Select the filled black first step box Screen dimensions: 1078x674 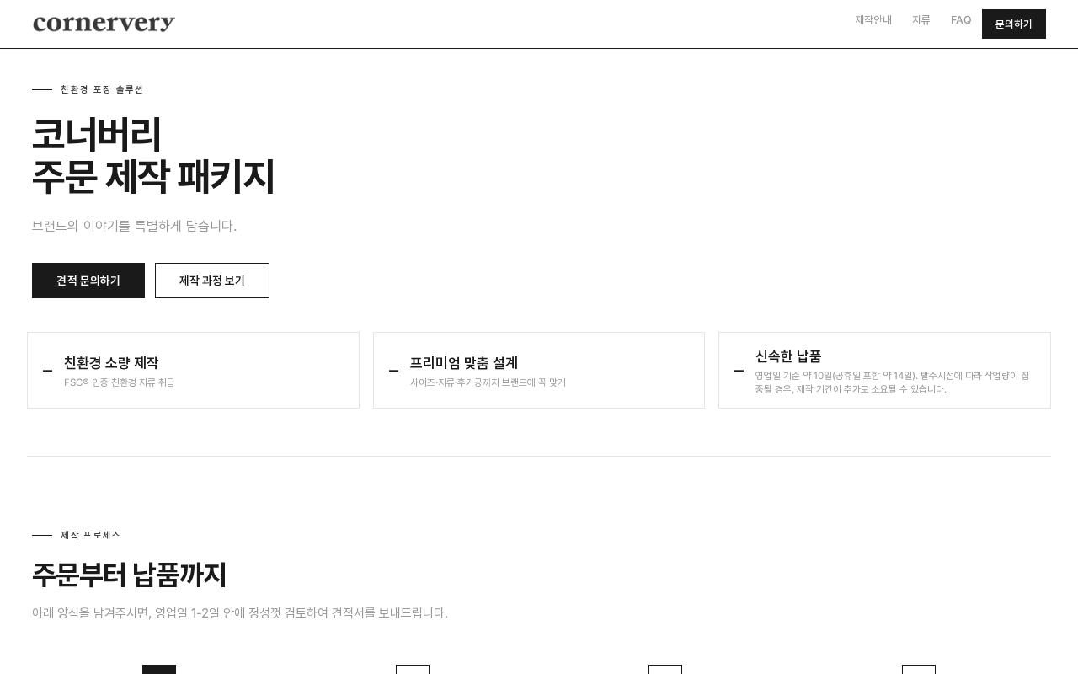coord(159,669)
